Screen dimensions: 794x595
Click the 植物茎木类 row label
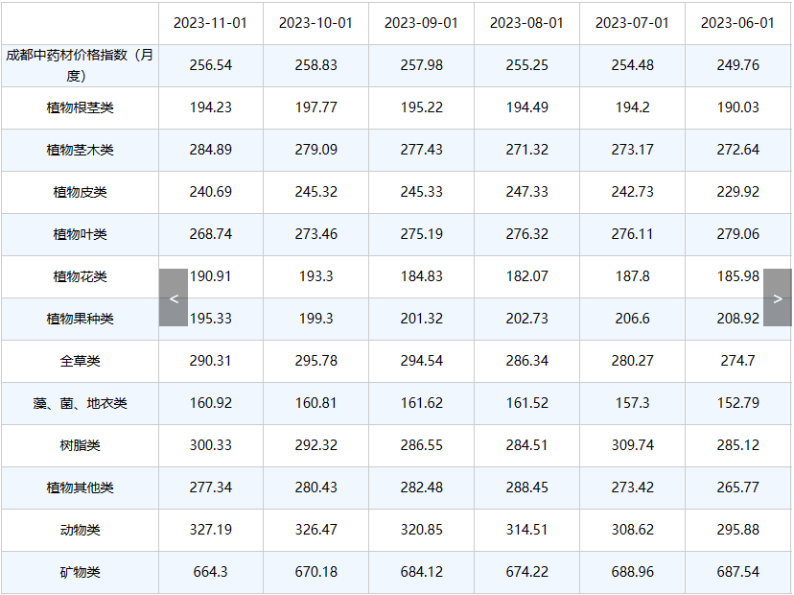click(x=80, y=150)
